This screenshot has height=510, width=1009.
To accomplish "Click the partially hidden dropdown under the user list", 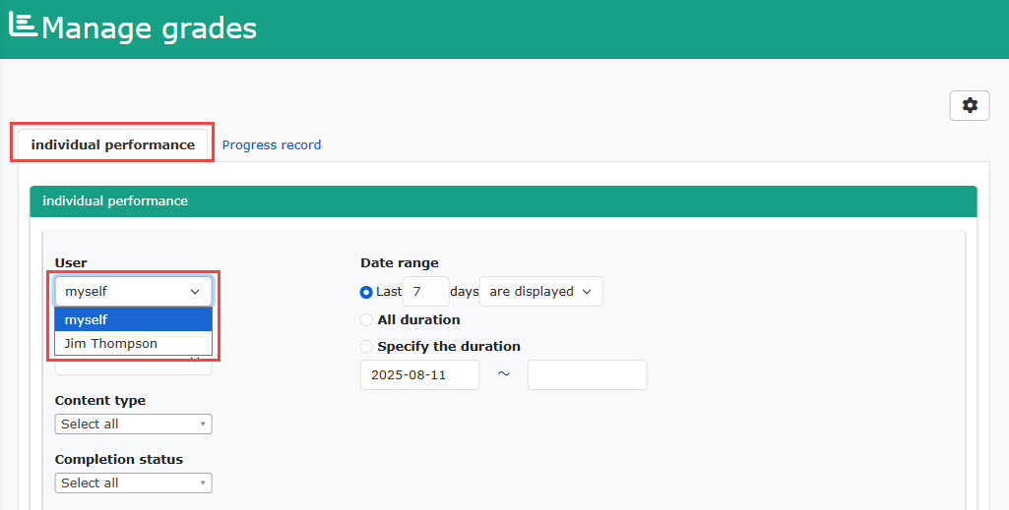I will point(133,367).
